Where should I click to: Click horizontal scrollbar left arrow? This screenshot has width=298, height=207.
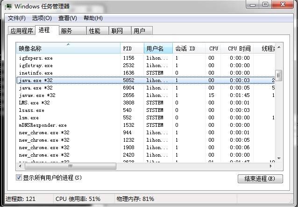21,166
